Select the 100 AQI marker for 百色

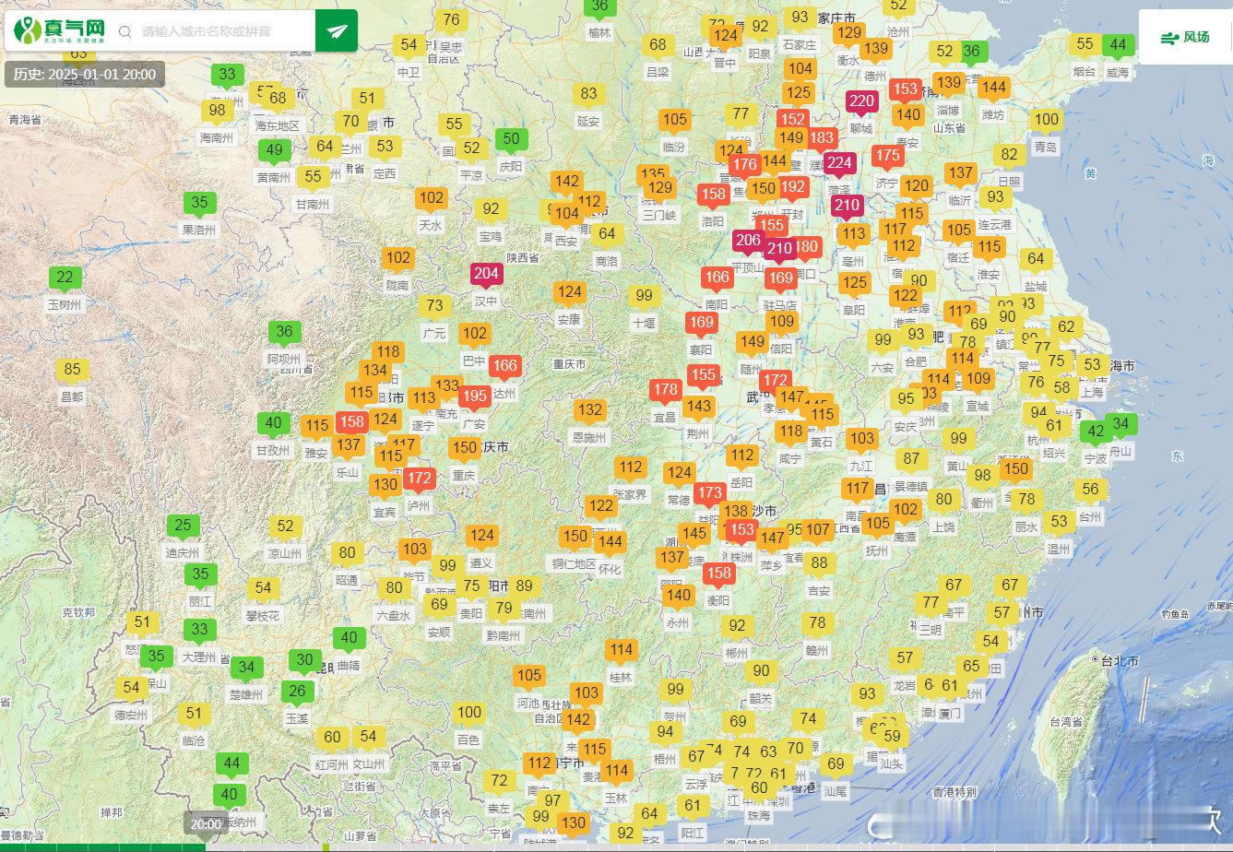469,713
